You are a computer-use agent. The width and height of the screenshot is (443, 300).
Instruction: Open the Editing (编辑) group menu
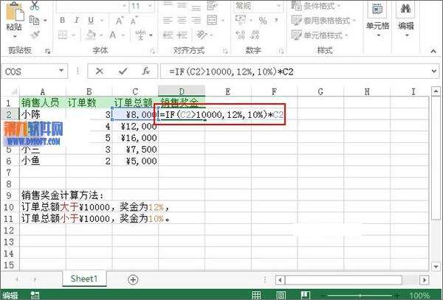405,20
